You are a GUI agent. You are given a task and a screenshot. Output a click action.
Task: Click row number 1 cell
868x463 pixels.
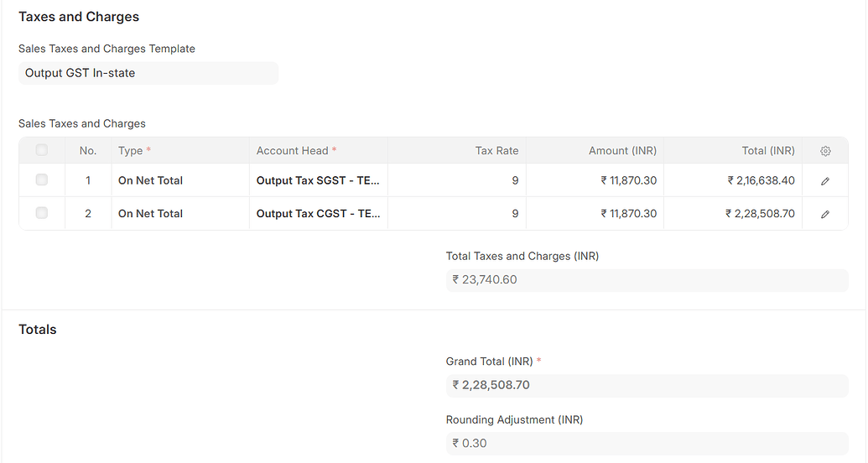click(x=88, y=180)
